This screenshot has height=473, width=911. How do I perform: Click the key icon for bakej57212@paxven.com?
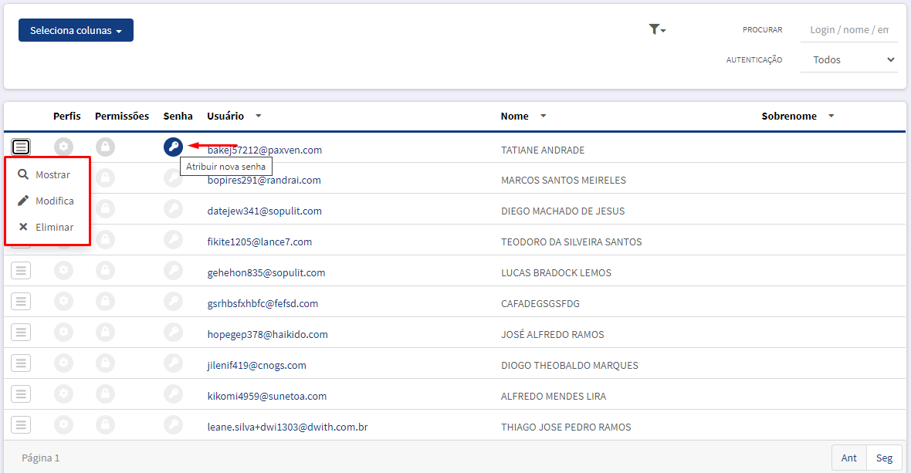coord(173,147)
